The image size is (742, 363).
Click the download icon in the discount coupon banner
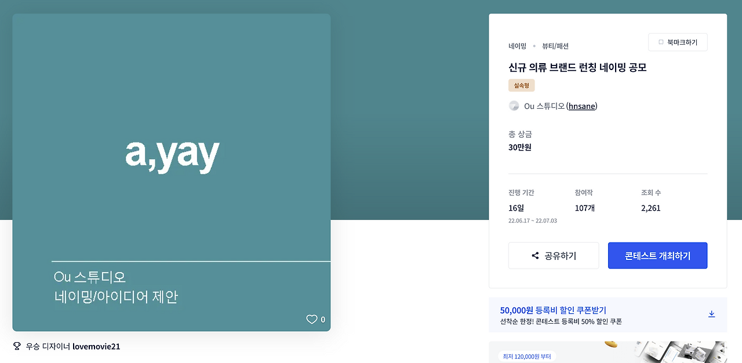pos(711,313)
